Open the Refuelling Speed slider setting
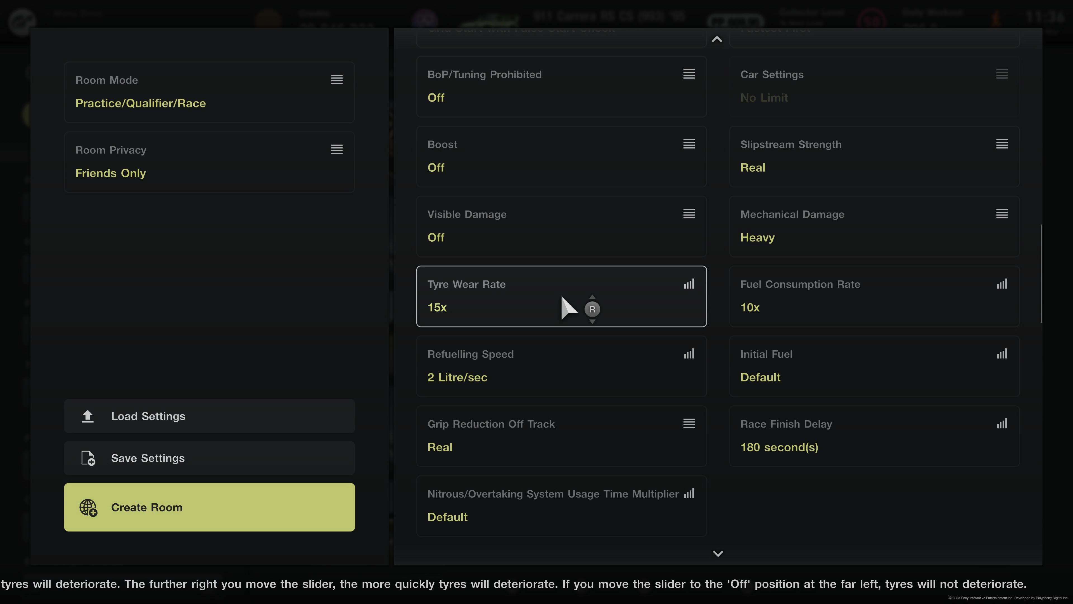Image resolution: width=1073 pixels, height=604 pixels. [x=561, y=366]
